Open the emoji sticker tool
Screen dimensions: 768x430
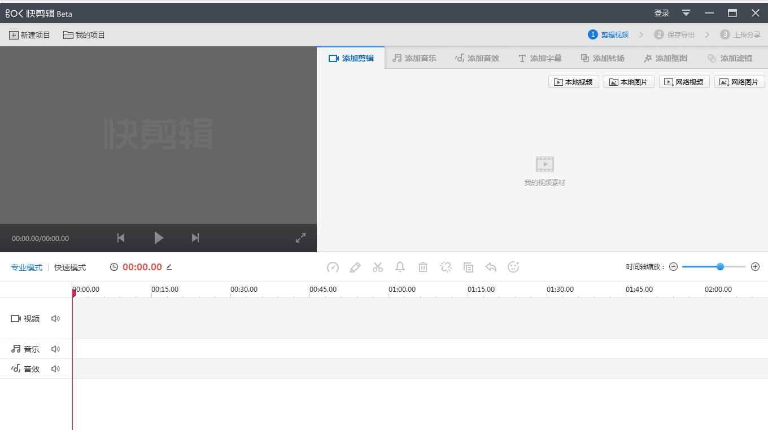513,267
